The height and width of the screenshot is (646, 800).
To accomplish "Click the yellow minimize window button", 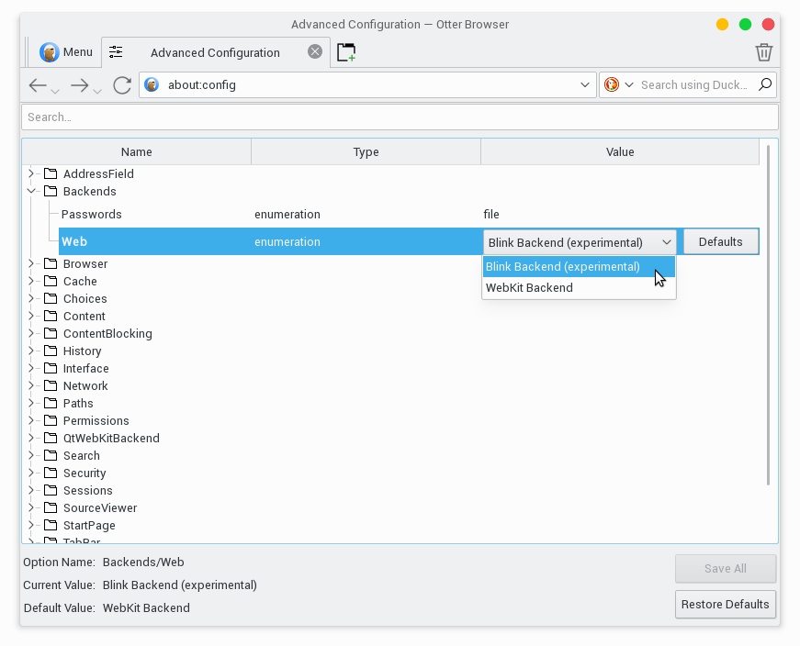I will click(722, 24).
